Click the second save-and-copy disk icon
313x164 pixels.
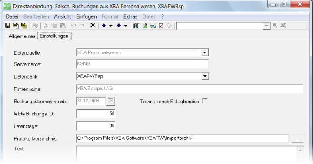16,26
